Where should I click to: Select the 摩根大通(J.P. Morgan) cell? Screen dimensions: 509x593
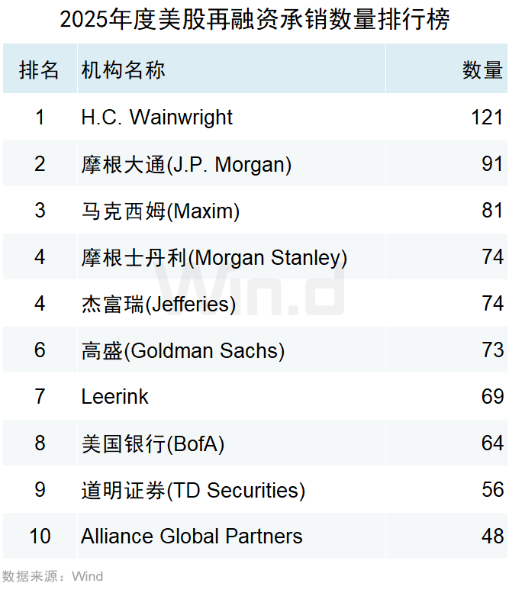(x=186, y=164)
